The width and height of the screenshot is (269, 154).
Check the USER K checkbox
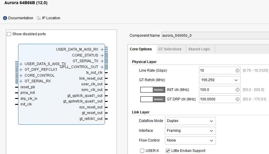(142, 150)
